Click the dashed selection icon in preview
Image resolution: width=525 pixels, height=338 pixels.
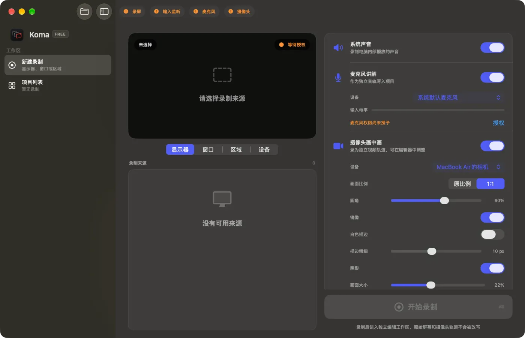pyautogui.click(x=222, y=75)
